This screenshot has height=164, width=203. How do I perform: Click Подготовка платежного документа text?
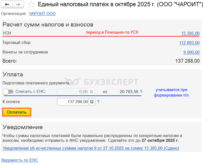pos(36,83)
